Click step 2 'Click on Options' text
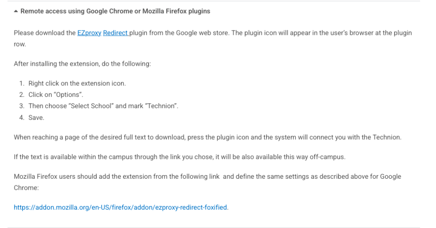The height and width of the screenshot is (228, 436). click(x=56, y=95)
